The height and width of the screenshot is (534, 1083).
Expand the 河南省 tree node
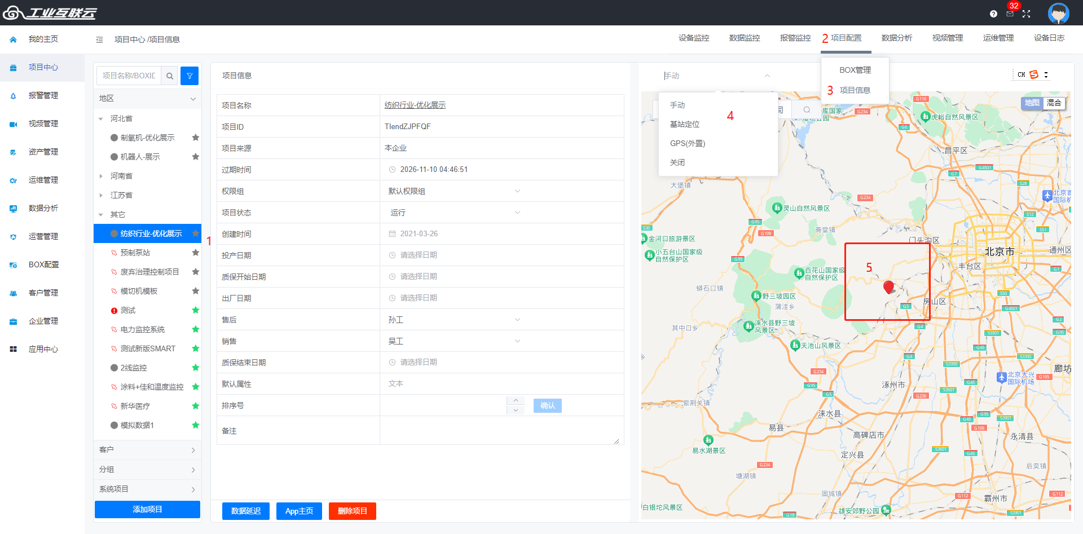101,176
